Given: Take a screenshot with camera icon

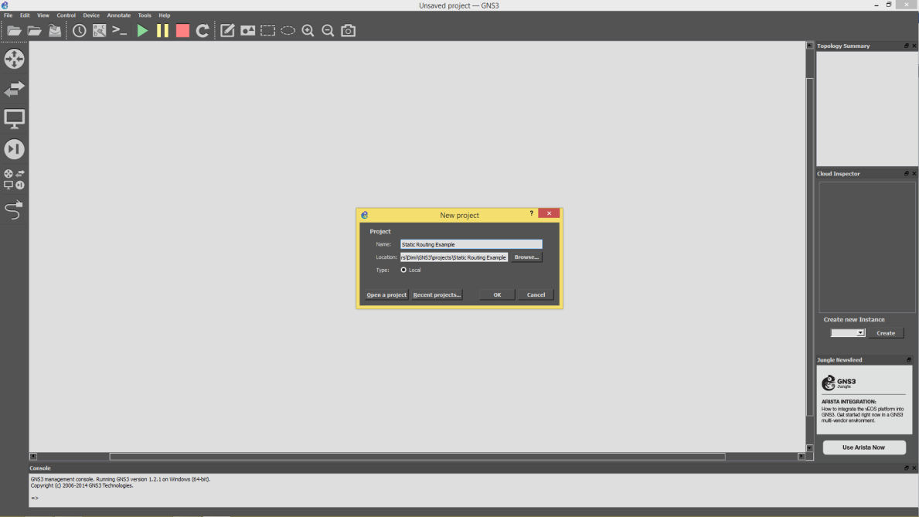Looking at the screenshot, I should pos(348,30).
